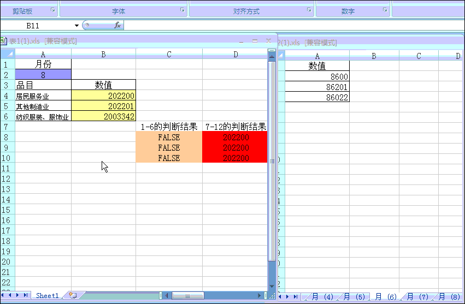
Task: Open sheet tab 月 (7)
Action: click(x=419, y=297)
